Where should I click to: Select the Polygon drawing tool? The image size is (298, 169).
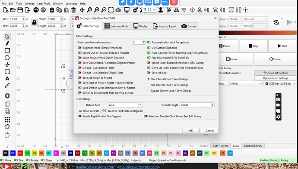[x=7, y=58]
